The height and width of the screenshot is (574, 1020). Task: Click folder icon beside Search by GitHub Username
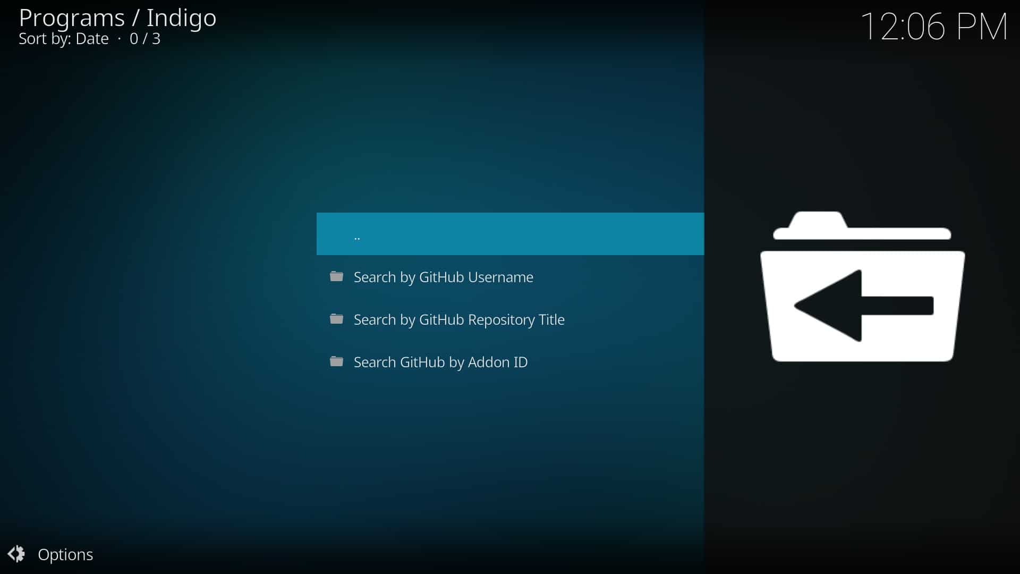(x=336, y=276)
